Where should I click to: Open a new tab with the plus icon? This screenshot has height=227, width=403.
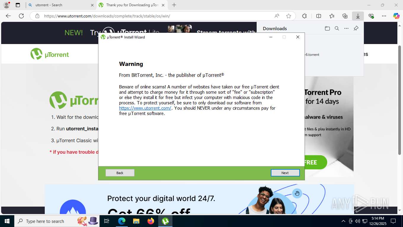click(174, 5)
